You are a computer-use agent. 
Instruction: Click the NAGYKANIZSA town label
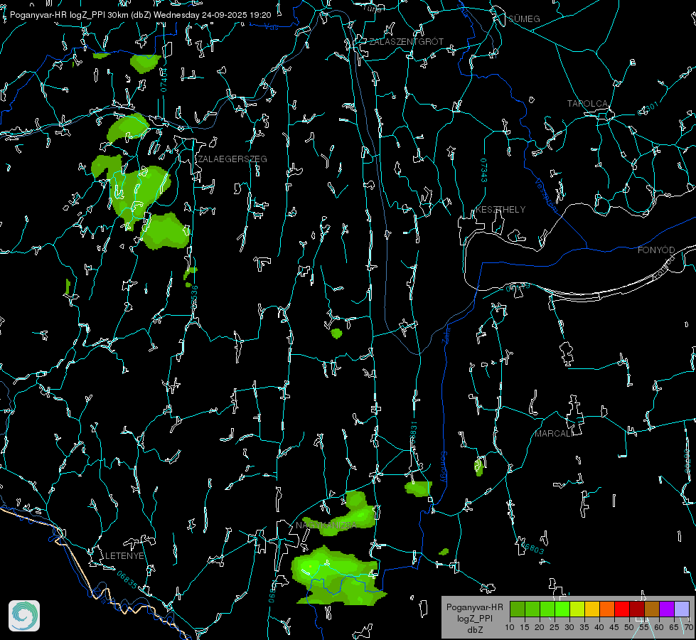coord(326,526)
